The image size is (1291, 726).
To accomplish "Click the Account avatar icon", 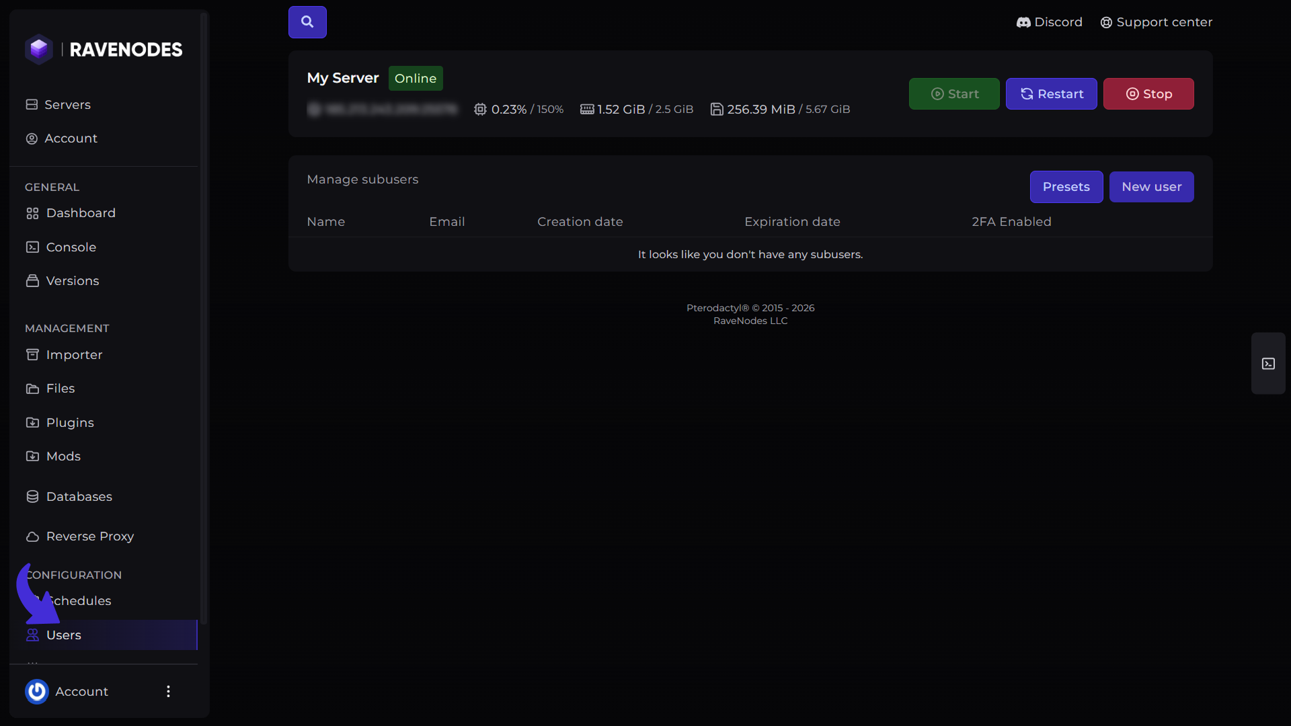I will point(37,692).
